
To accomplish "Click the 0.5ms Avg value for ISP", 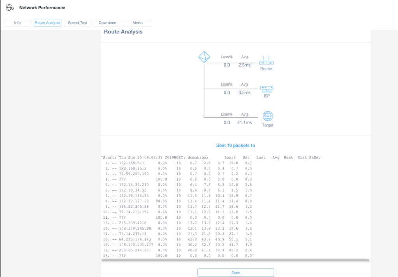I will coord(244,92).
